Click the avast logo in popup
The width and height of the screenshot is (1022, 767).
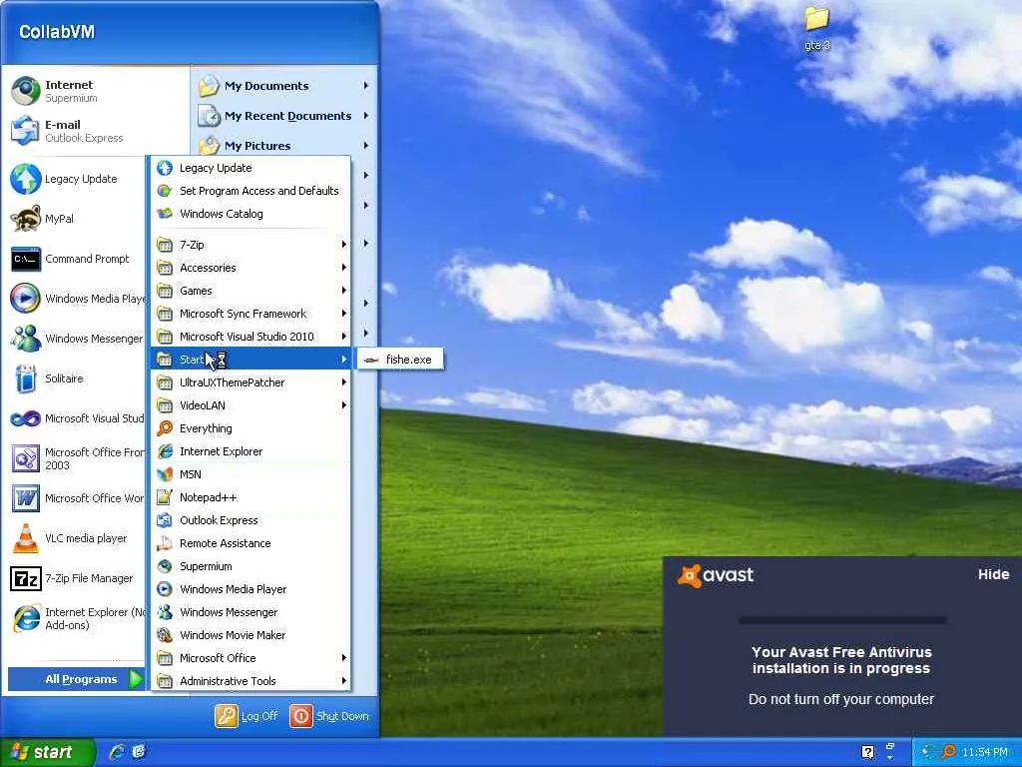pyautogui.click(x=716, y=575)
